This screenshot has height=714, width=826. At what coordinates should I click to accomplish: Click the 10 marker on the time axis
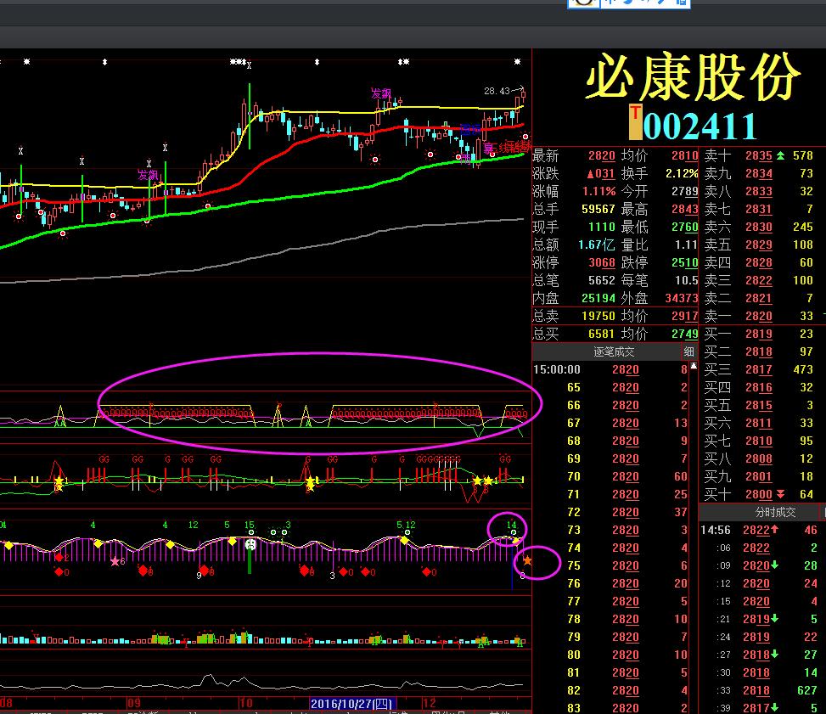245,703
